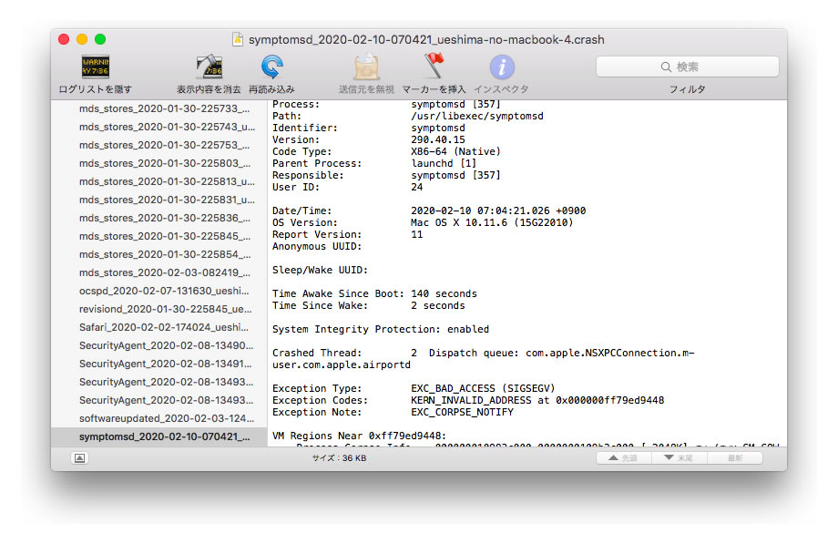Select mds_stores_2020-01-30-225836 log

tap(159, 218)
